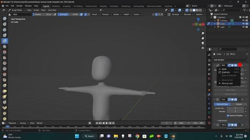250x140 pixels.
Task: Open the Brush settings dropdown
Action: 96,14
